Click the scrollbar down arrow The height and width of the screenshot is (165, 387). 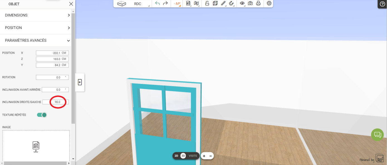[x=73, y=159]
